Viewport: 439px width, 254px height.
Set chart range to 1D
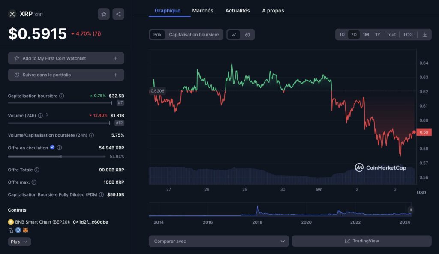click(342, 35)
